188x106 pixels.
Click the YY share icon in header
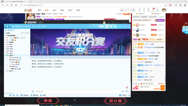coord(42,26)
